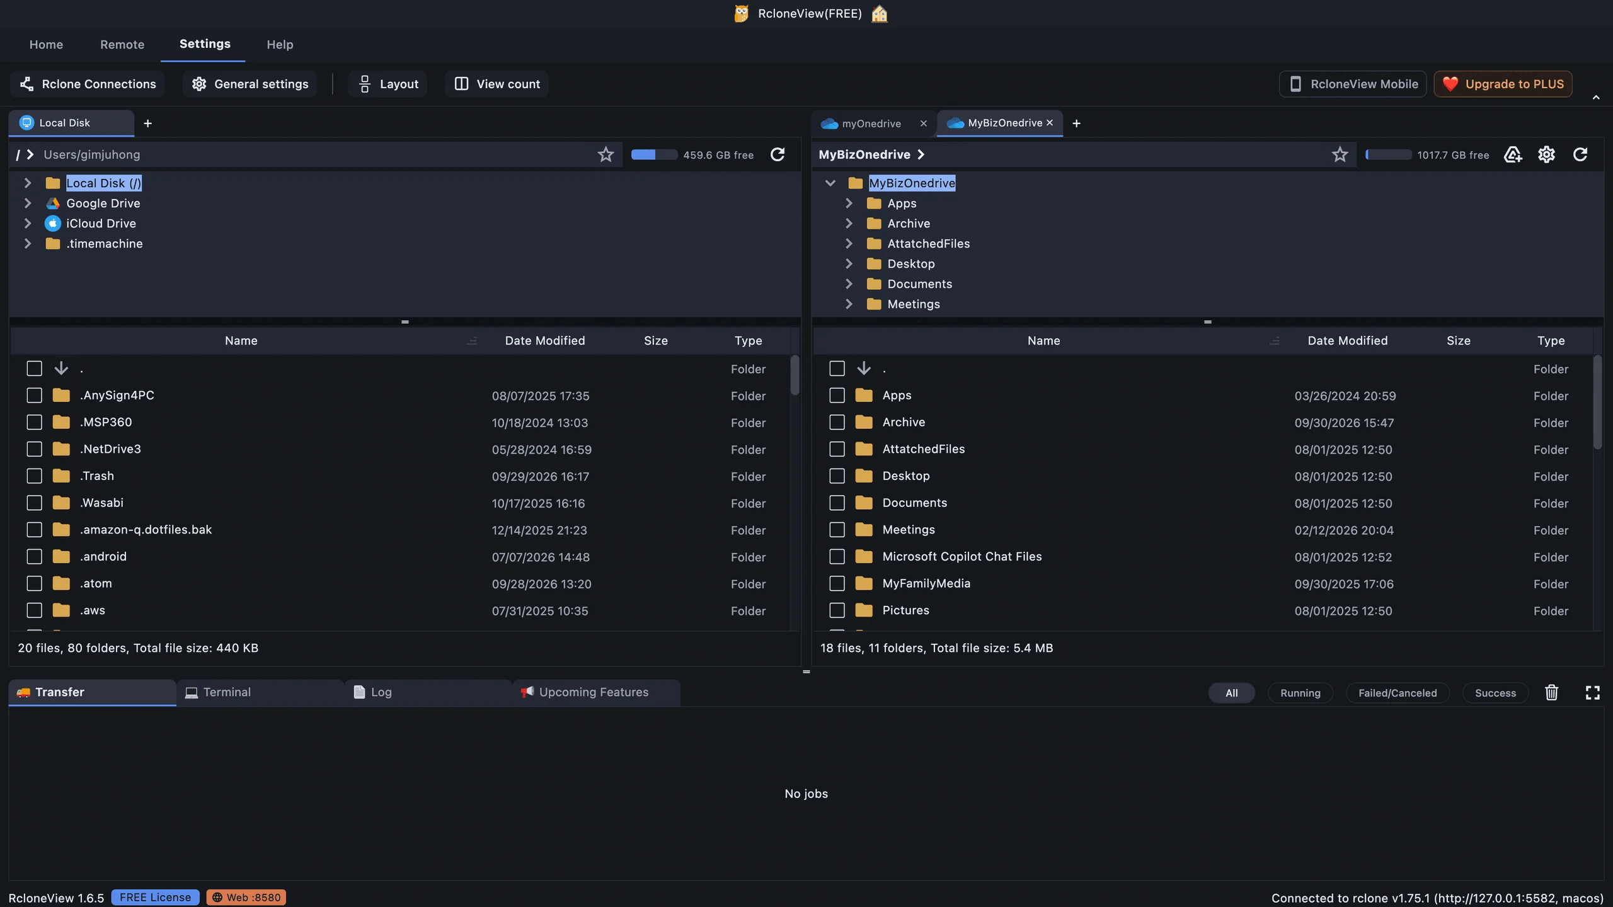Viewport: 1613px width, 907px height.
Task: Clear transfer jobs with trash icon
Action: (x=1551, y=692)
